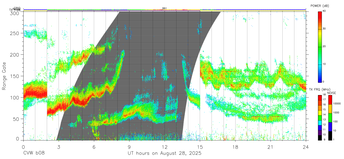The width and height of the screenshot is (344, 159).
Task: Pick the cyan segment of TX FRQ colorbar
Action: click(320, 122)
